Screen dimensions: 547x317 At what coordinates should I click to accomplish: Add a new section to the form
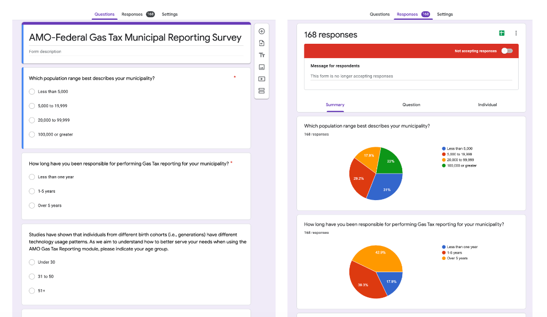(x=262, y=91)
